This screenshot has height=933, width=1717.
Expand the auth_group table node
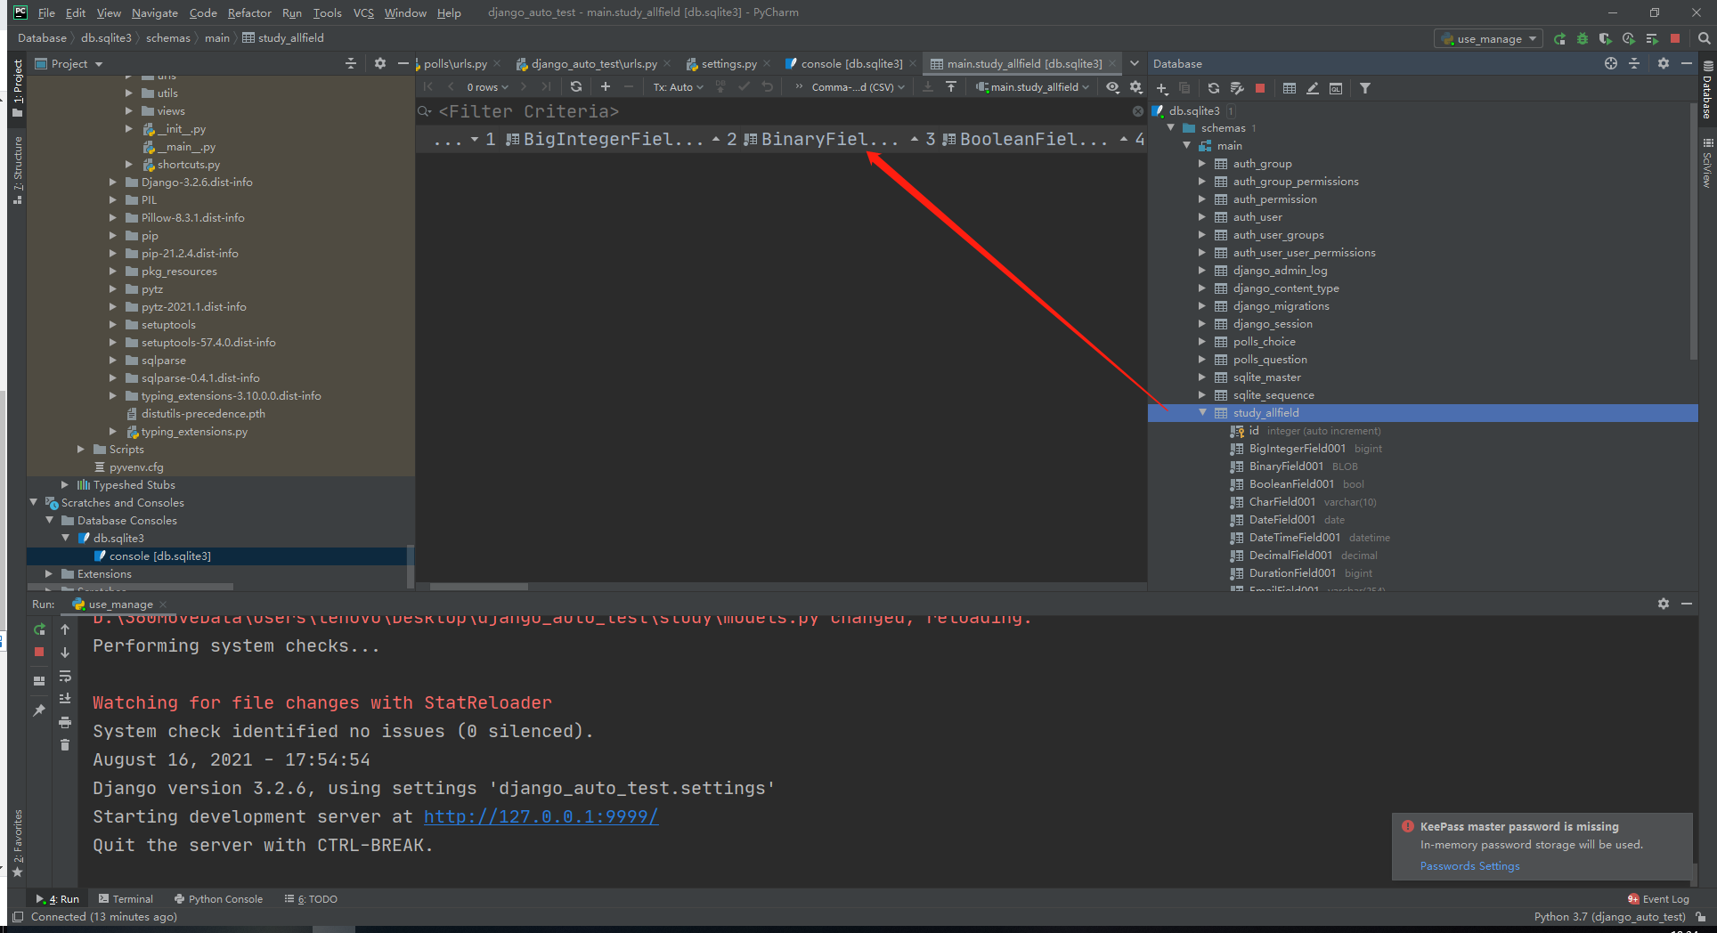coord(1203,163)
